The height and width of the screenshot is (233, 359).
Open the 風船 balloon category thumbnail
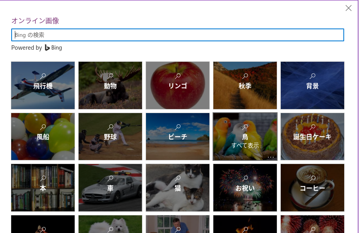click(43, 137)
